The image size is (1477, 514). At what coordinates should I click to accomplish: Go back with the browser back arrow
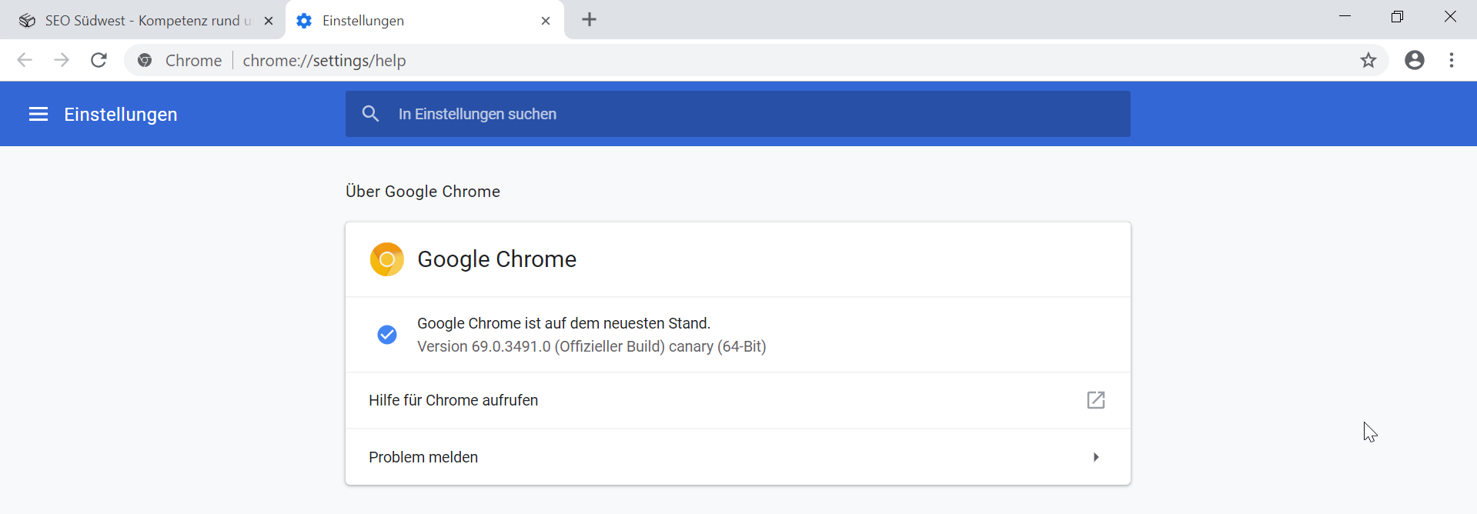tap(25, 60)
